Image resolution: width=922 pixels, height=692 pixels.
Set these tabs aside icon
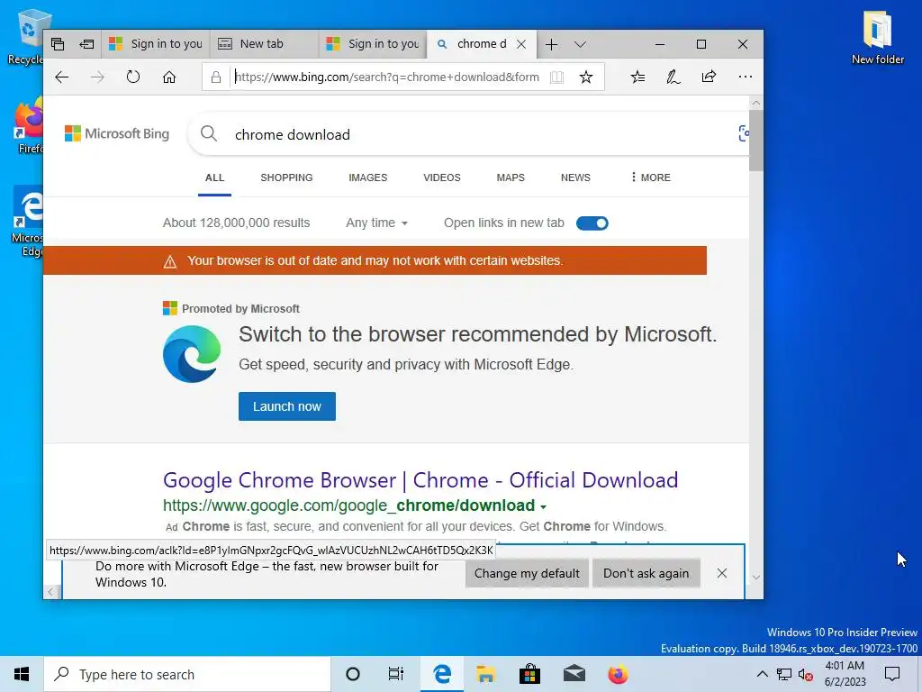86,44
